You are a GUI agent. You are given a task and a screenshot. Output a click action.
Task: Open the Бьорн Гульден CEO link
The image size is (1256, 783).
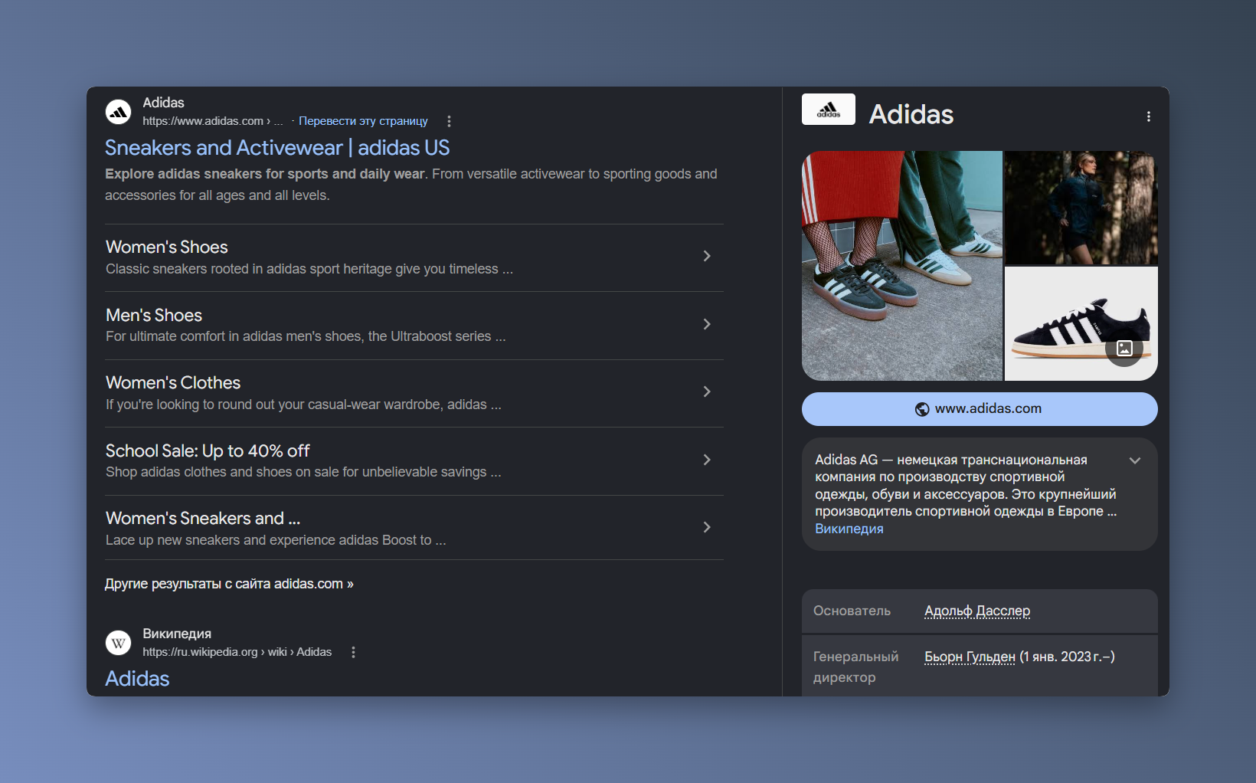pos(970,657)
